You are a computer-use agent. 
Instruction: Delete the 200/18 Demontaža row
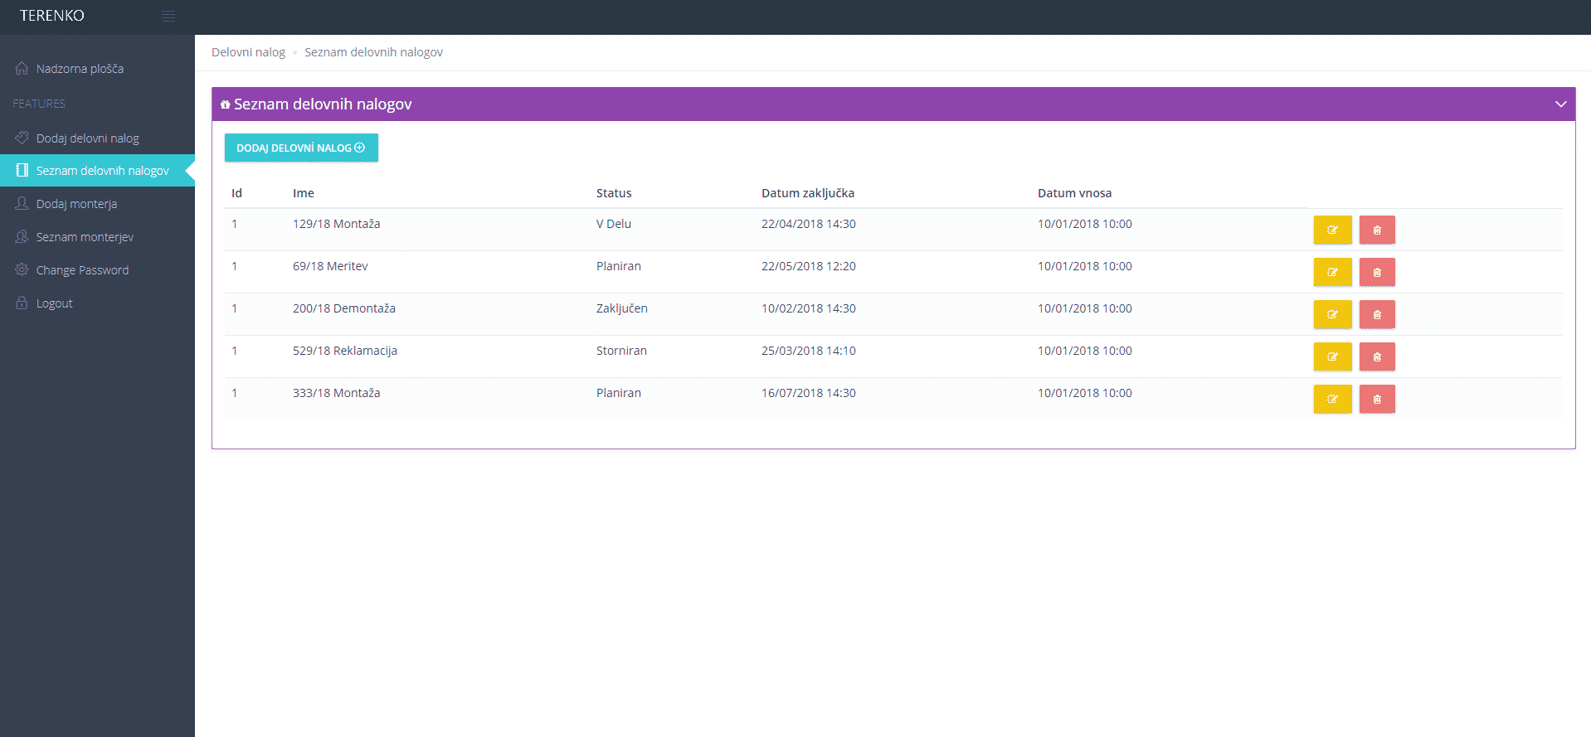(x=1376, y=314)
